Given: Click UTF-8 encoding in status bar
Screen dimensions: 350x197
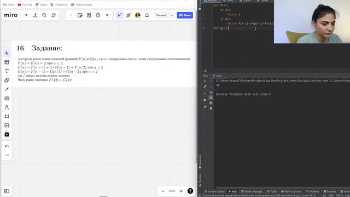Looking at the screenshot, I should tap(339, 195).
